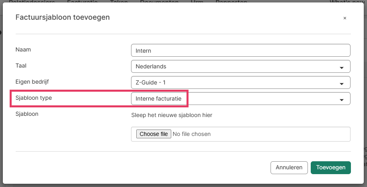Click the Taal field label
The height and width of the screenshot is (187, 367).
[x=21, y=66]
